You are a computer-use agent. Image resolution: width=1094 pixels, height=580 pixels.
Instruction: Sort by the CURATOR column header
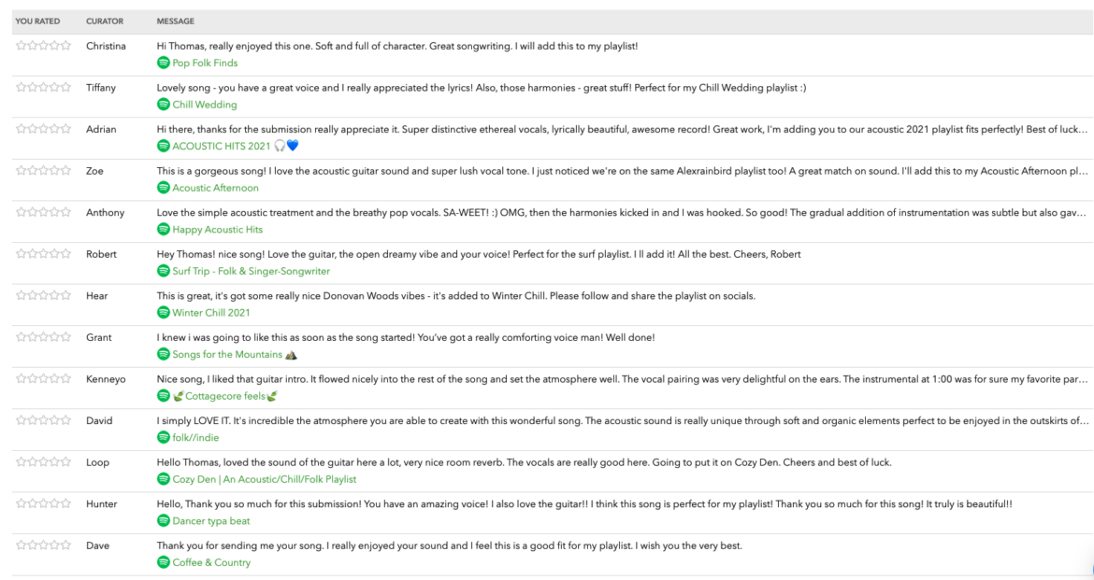coord(105,21)
